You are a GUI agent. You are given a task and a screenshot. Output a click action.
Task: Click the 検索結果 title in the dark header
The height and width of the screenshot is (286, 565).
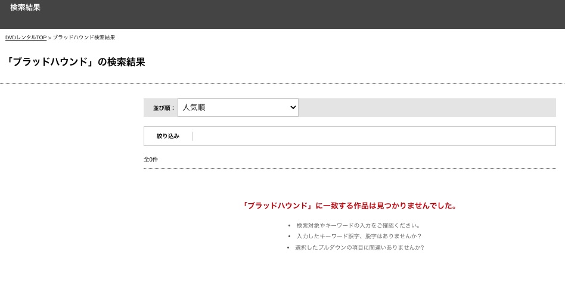[25, 8]
